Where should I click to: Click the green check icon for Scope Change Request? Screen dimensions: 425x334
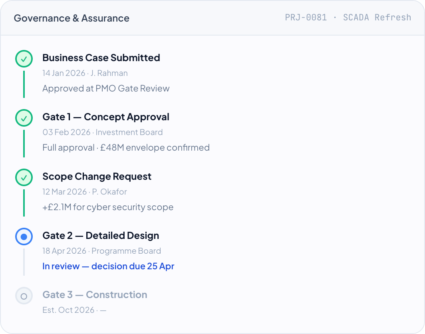[24, 177]
